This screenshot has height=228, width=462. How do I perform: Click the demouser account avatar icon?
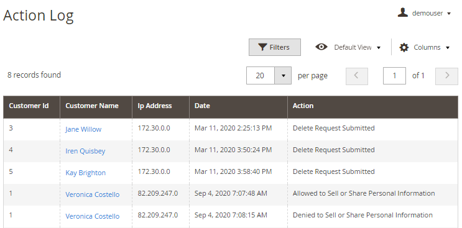402,12
